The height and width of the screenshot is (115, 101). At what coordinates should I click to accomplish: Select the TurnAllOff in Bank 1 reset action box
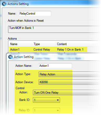click(55, 29)
